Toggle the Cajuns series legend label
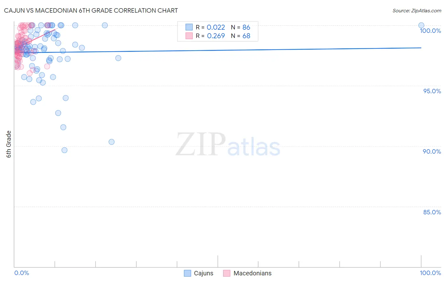Screen dimensions: 445x282 (204, 273)
